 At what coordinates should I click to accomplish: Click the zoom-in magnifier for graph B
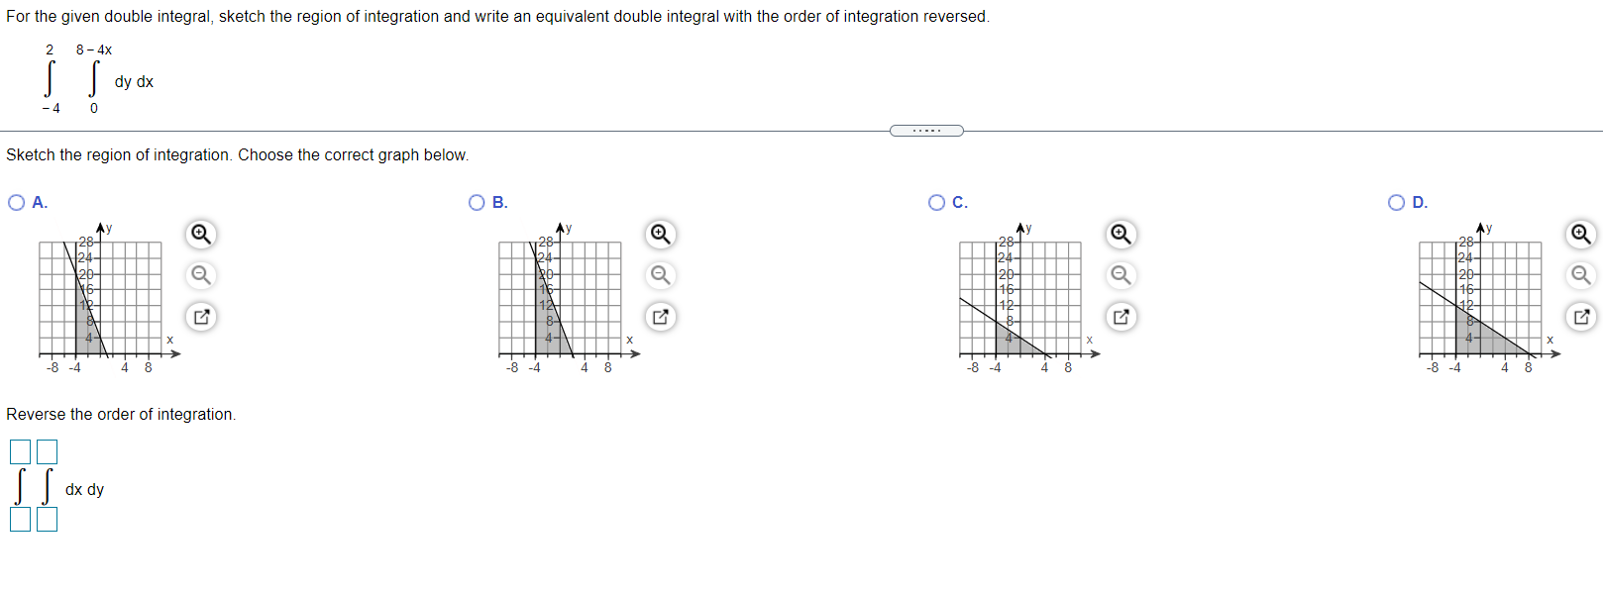coord(661,235)
